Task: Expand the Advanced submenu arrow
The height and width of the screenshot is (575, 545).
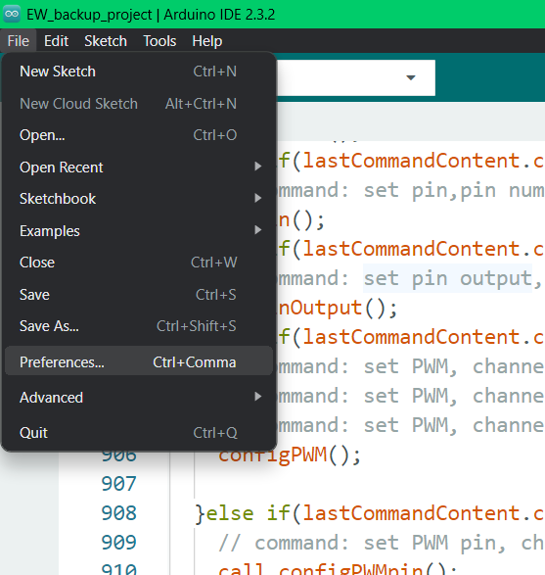Action: [258, 397]
